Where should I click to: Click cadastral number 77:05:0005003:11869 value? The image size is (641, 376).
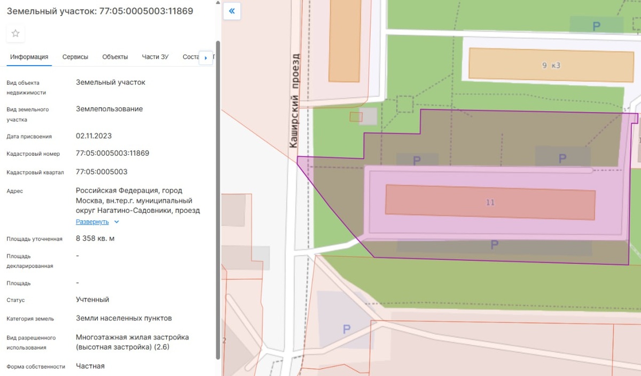click(x=112, y=153)
